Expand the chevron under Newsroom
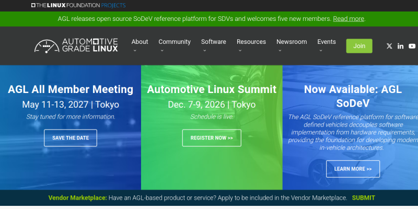Screen dimensions: 418x209 click(280, 50)
